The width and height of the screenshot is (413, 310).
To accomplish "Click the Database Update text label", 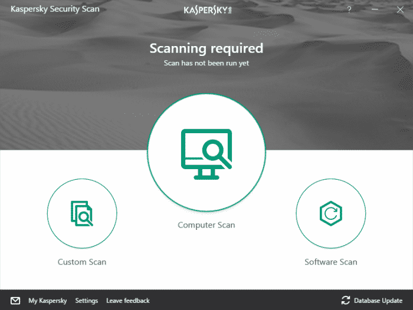I will click(x=379, y=301).
